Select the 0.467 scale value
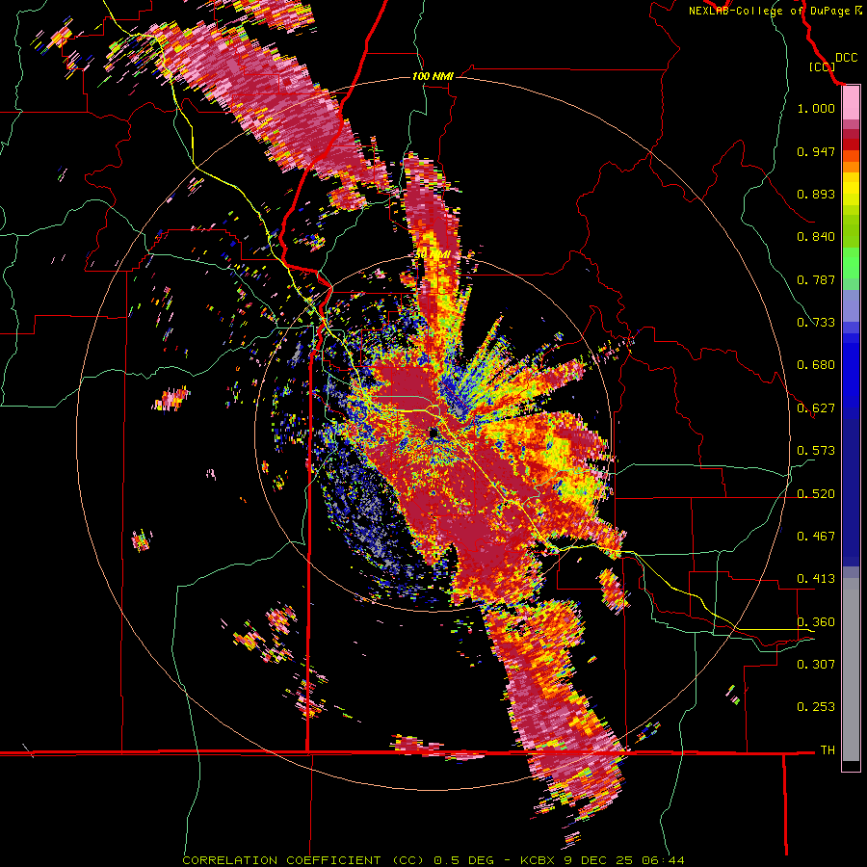867x867 pixels. point(816,537)
